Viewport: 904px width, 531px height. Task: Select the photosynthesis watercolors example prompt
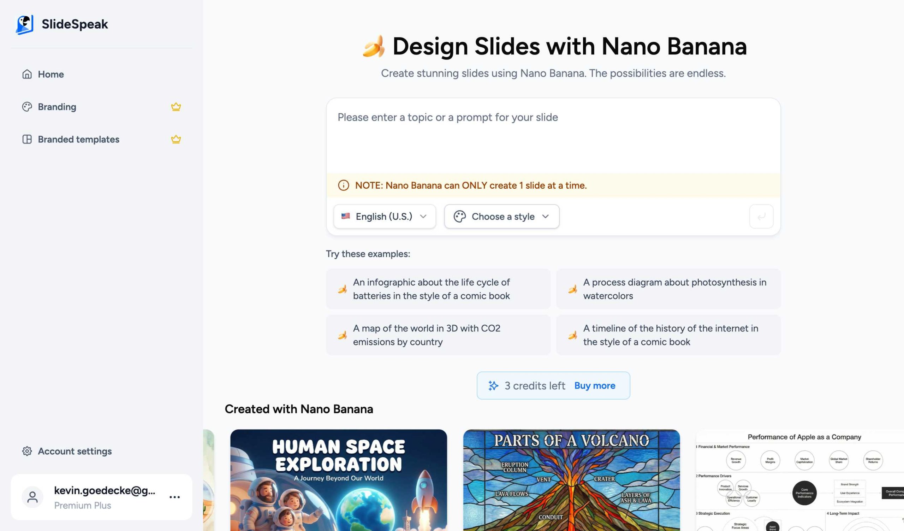pos(668,289)
